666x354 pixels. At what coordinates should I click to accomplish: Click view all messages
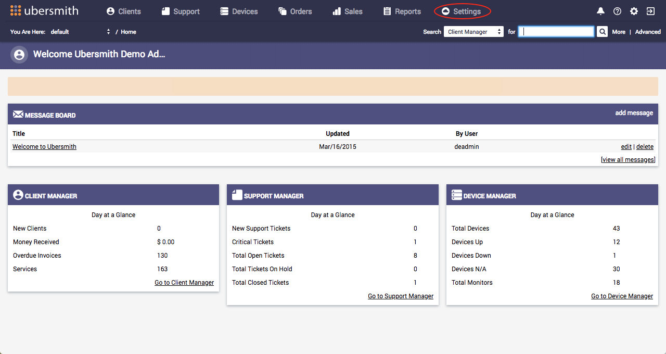pyautogui.click(x=628, y=160)
